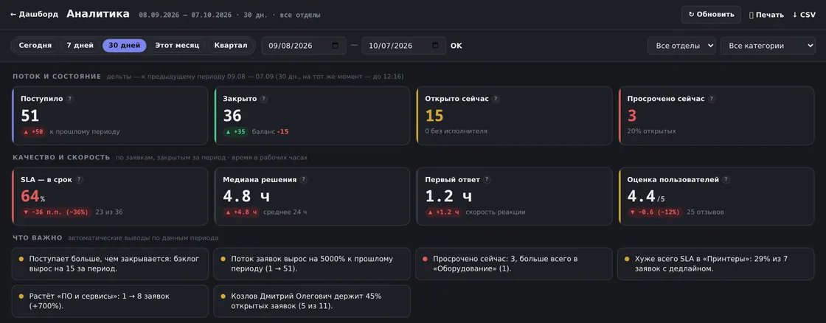This screenshot has width=826, height=323.
Task: Open the tooltip icon for Открыто сейчас
Action: coord(496,99)
